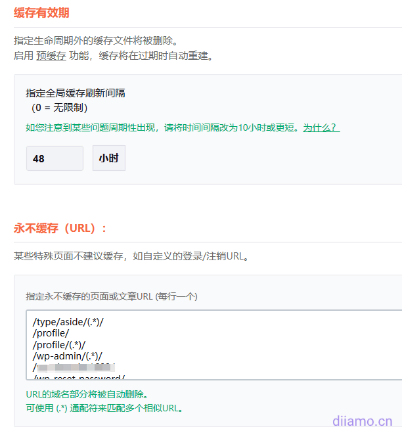Click the blurred URL line in textarea
This screenshot has height=433, width=402.
[x=74, y=367]
